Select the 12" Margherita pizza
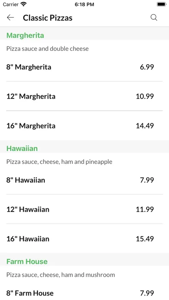Viewport: 169px width, 300px height. pos(84,96)
